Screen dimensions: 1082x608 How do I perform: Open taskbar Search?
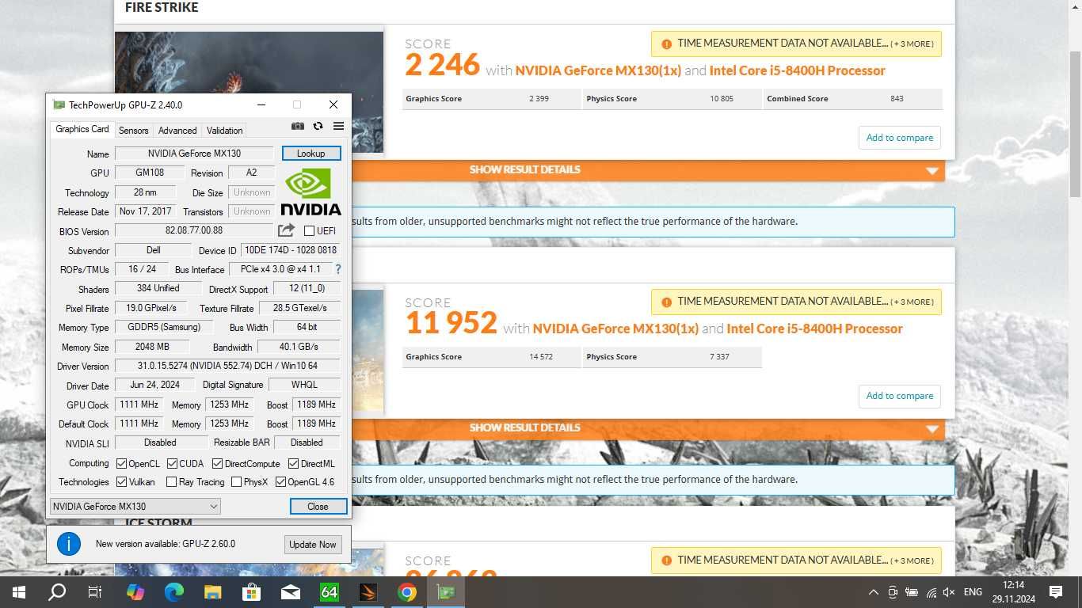(x=56, y=591)
